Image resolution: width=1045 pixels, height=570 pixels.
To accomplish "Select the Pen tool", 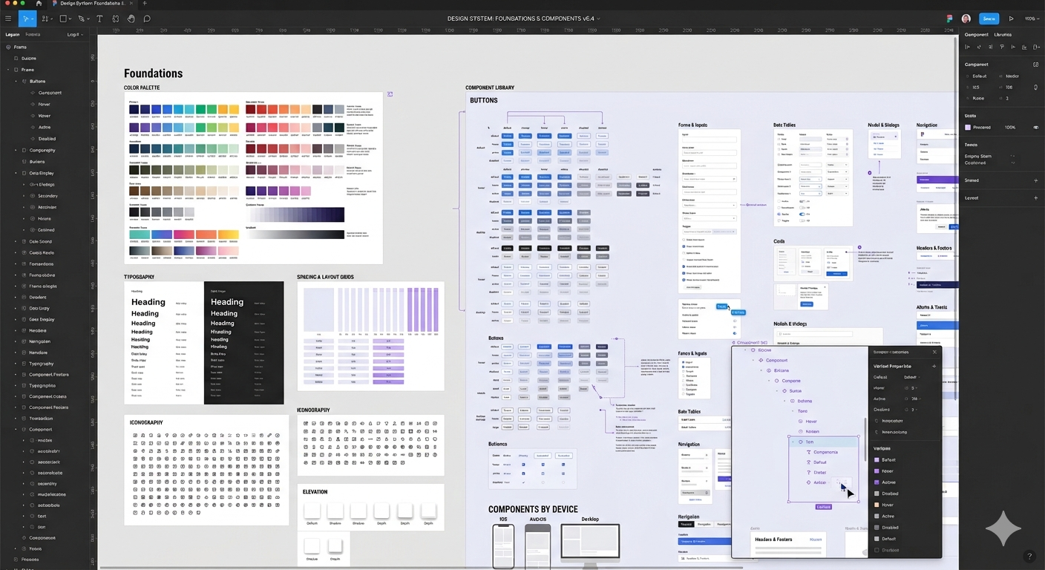I will click(x=81, y=19).
